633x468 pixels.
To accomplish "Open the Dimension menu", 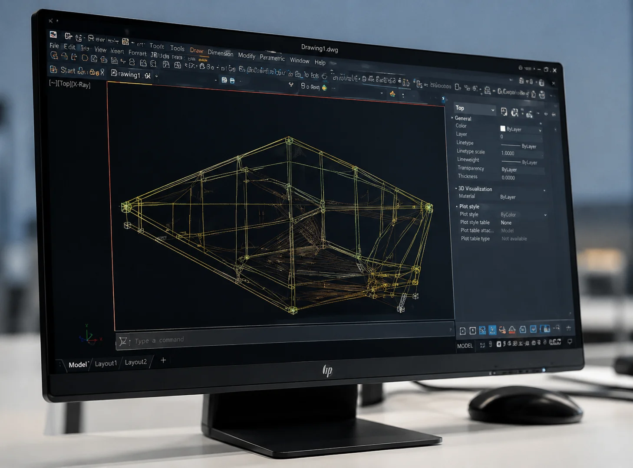I will (x=220, y=53).
